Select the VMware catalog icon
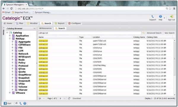178x107 pixels. (x=13, y=93)
